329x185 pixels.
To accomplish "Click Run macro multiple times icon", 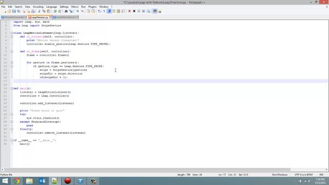I will tap(143, 11).
